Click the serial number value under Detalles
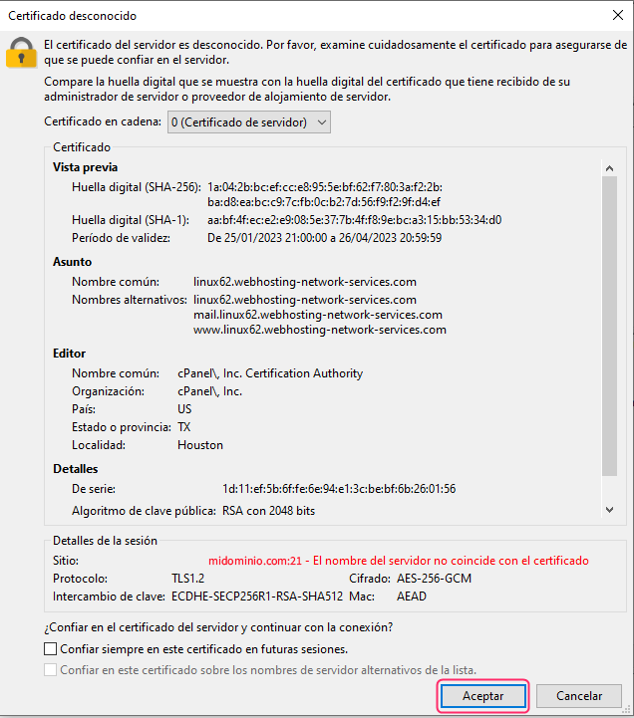This screenshot has width=634, height=718. [339, 489]
